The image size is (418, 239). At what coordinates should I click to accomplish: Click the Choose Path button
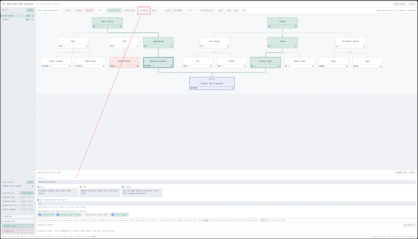[114, 10]
